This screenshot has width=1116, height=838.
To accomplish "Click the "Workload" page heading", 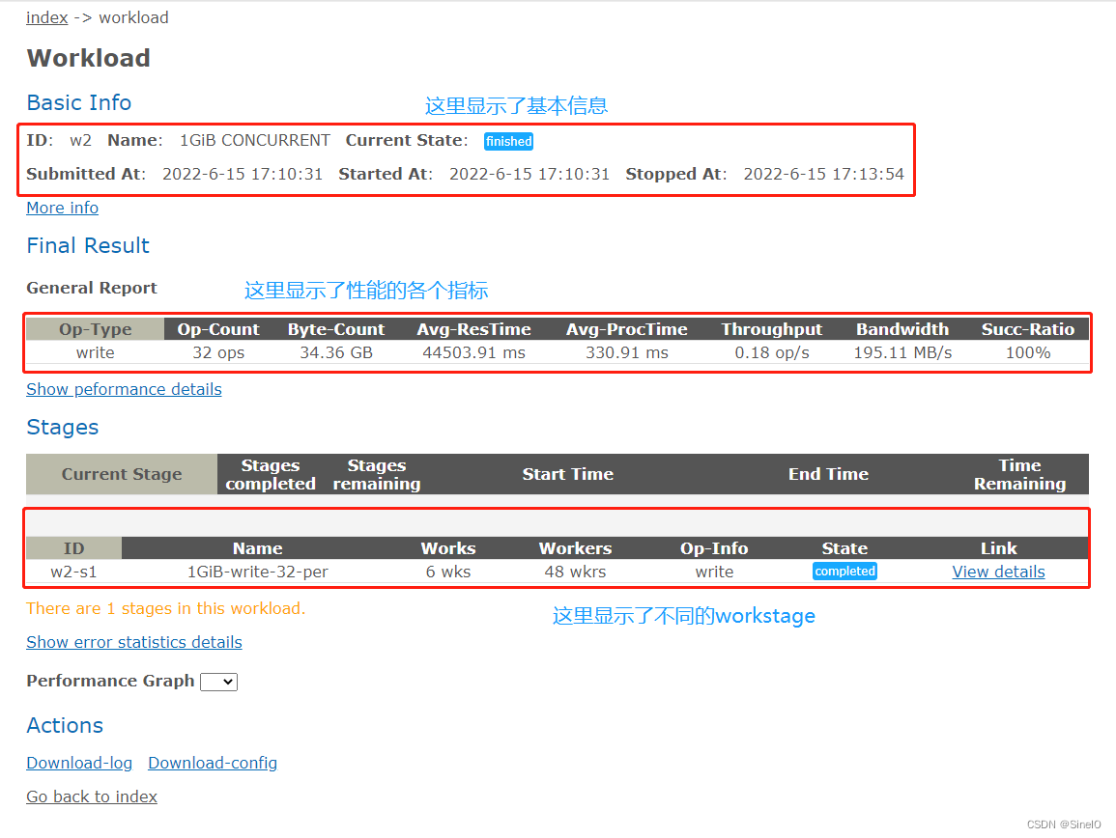I will tap(88, 58).
